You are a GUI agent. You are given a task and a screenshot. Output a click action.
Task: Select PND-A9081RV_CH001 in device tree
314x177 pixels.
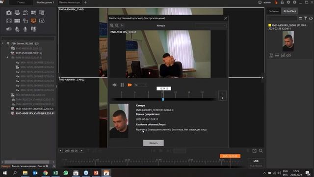tap(34, 109)
